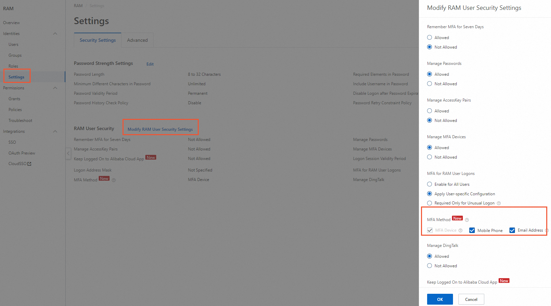Click RAM breadcrumb link
Screen dimensions: 551x306
point(78,6)
